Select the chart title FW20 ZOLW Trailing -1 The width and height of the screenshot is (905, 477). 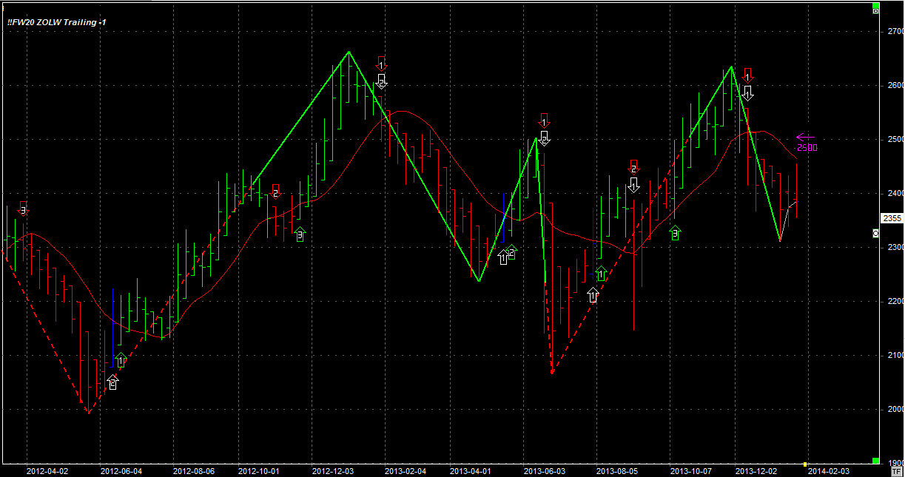click(56, 22)
